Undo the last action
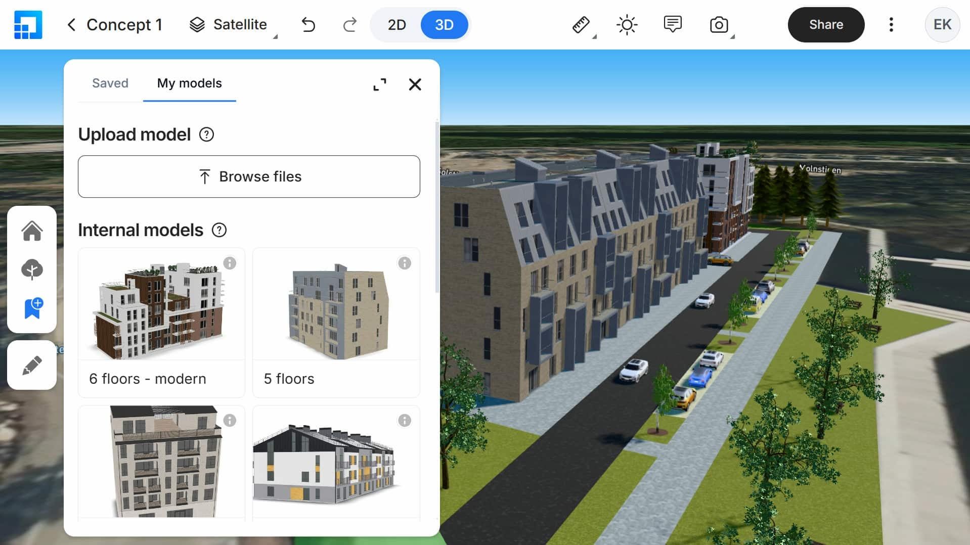This screenshot has height=545, width=970. pos(308,24)
